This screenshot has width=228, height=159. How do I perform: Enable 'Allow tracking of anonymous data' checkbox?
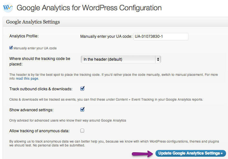pyautogui.click(x=82, y=131)
